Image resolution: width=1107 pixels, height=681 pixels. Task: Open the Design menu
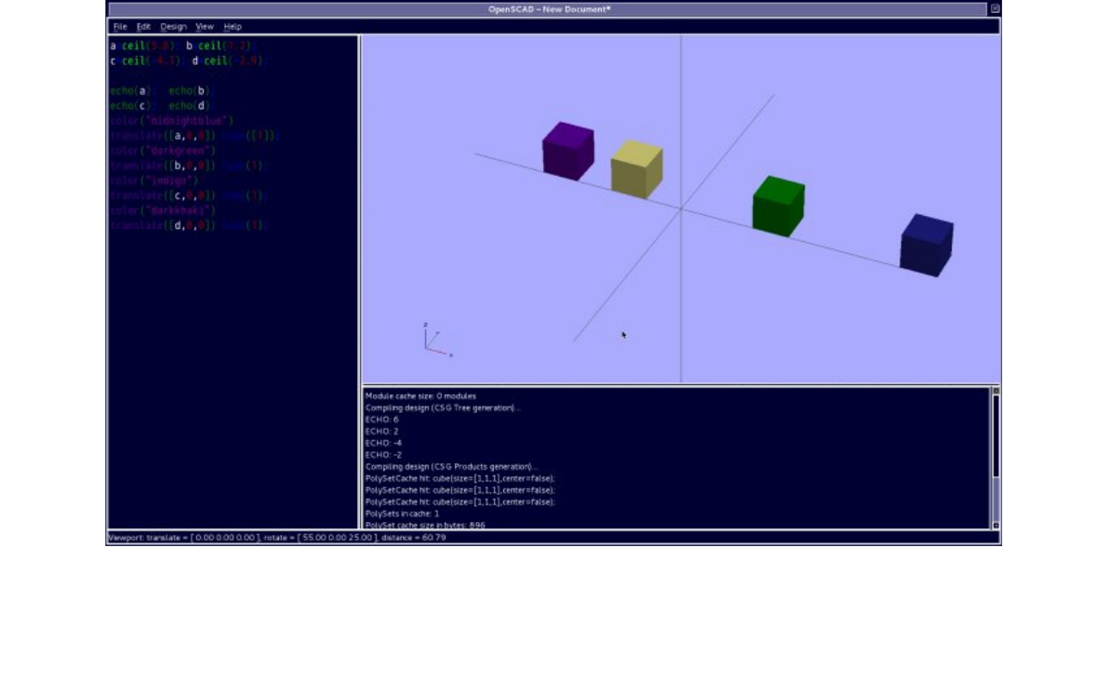coord(174,26)
